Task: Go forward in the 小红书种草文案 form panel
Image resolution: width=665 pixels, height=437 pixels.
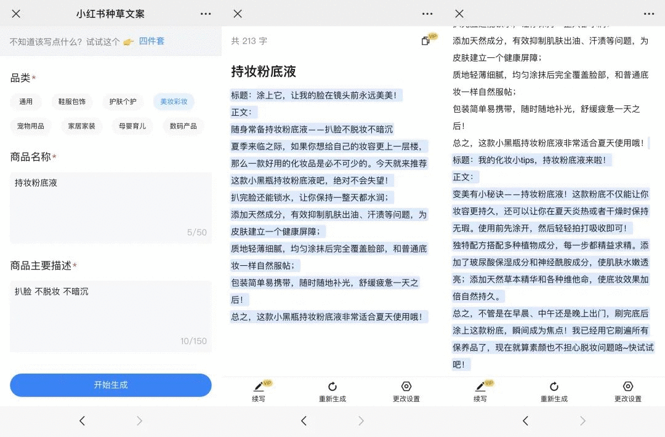Action: 140,420
